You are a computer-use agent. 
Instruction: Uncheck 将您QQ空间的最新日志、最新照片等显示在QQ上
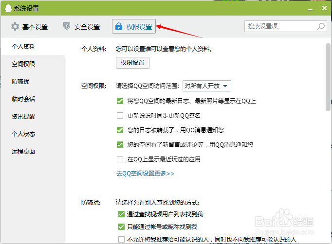[x=120, y=101]
